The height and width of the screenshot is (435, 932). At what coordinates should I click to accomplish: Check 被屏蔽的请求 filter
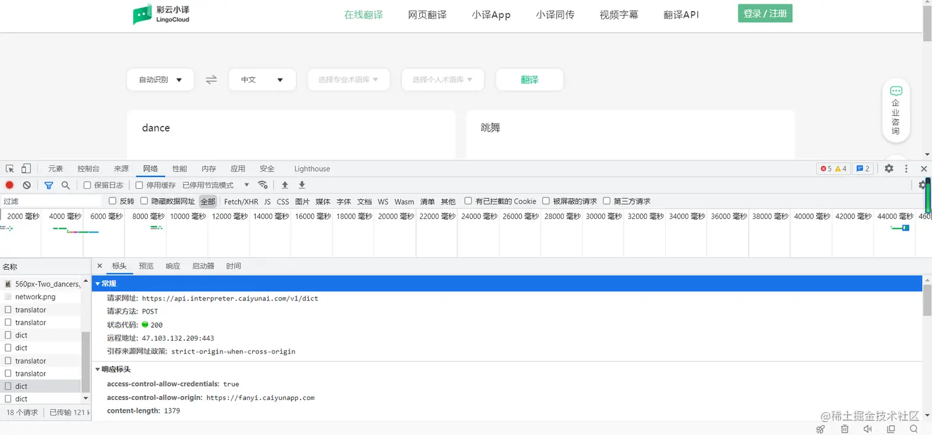pyautogui.click(x=546, y=201)
